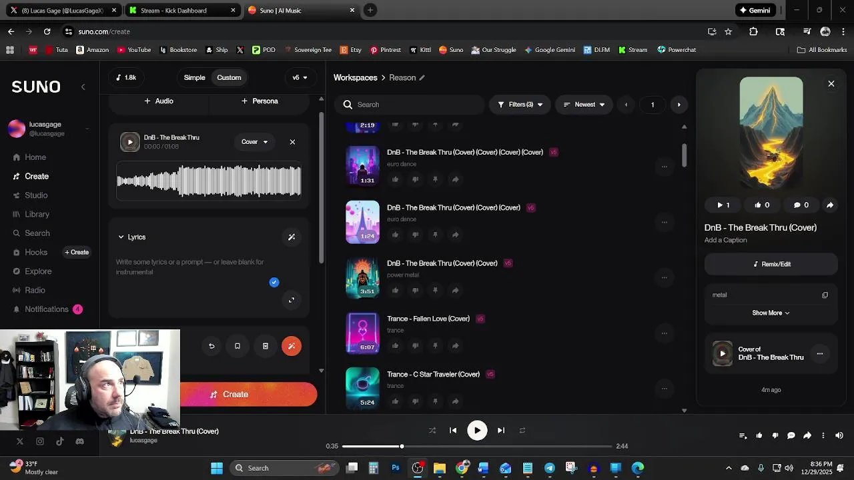Add a Persona
The image size is (854, 480).
coord(260,101)
